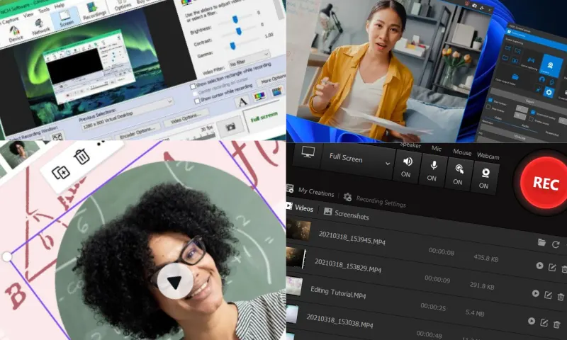The height and width of the screenshot is (340, 567).
Task: Toggle the Mic ON button
Action: [432, 170]
